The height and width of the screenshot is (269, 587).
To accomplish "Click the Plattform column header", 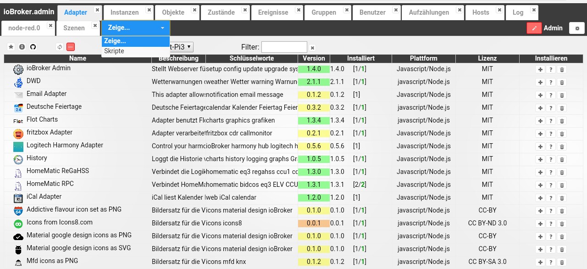I will tap(424, 58).
